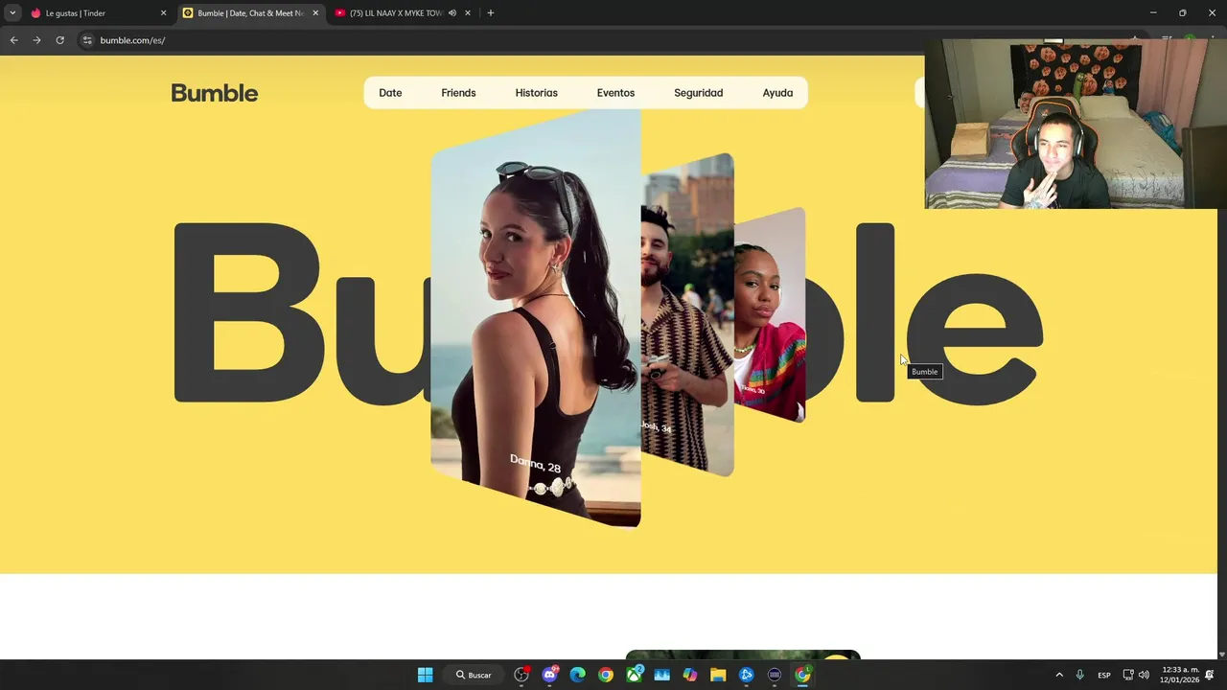Open Copilot from the taskbar

(x=690, y=675)
